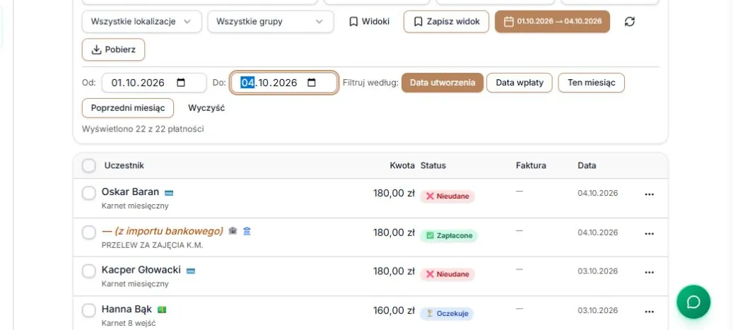Tick the checkbox for Kacper Głowacki

(x=89, y=271)
